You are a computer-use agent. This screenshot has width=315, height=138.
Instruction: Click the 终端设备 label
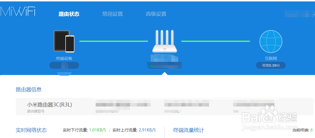64,58
